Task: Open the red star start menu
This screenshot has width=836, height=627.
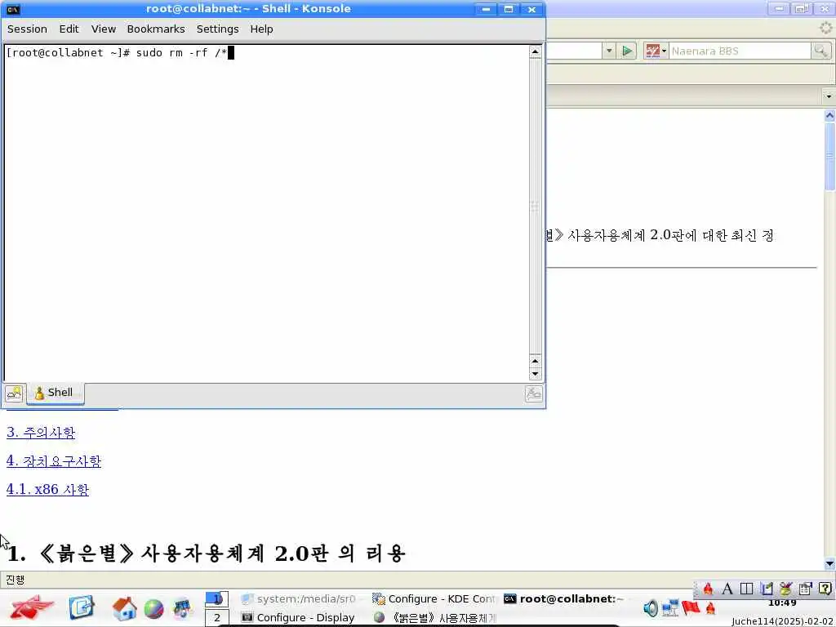Action: (31, 607)
